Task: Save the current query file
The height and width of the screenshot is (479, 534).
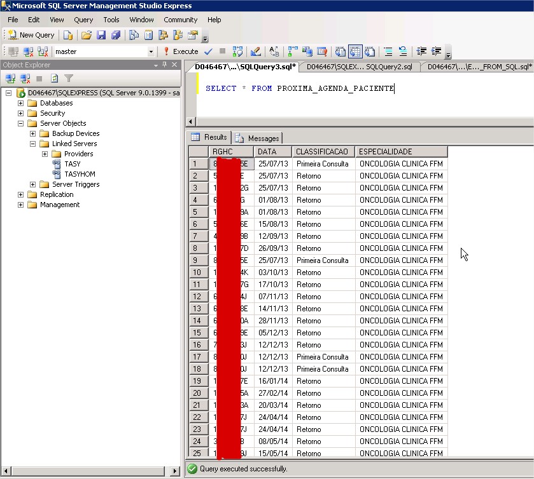Action: 102,35
